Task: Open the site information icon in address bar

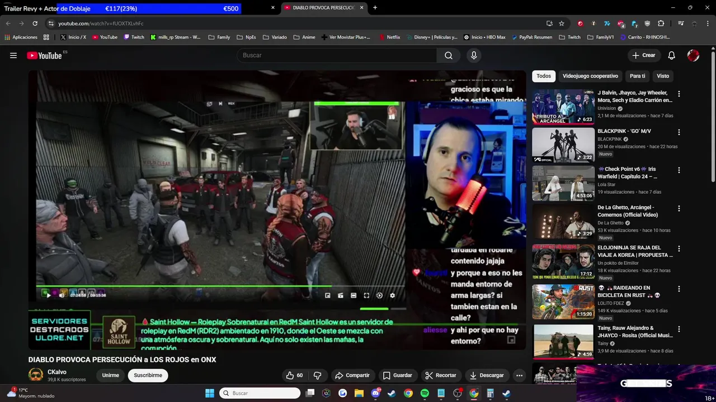Action: click(x=50, y=23)
